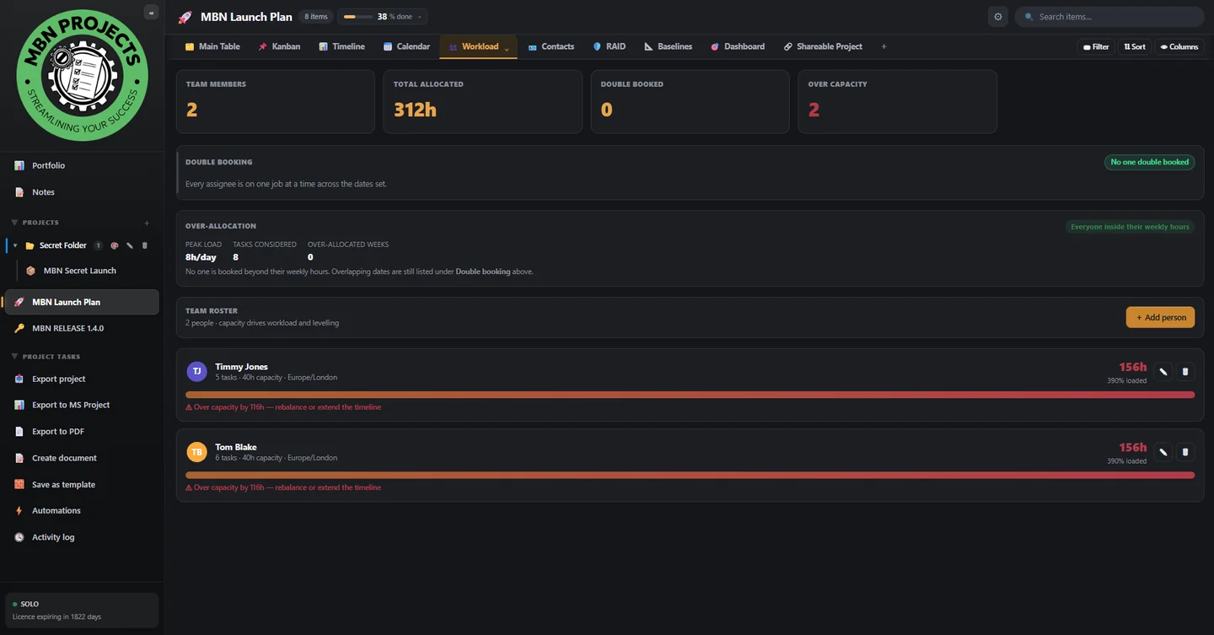Collapse the PROJECTS section triangle

14,223
